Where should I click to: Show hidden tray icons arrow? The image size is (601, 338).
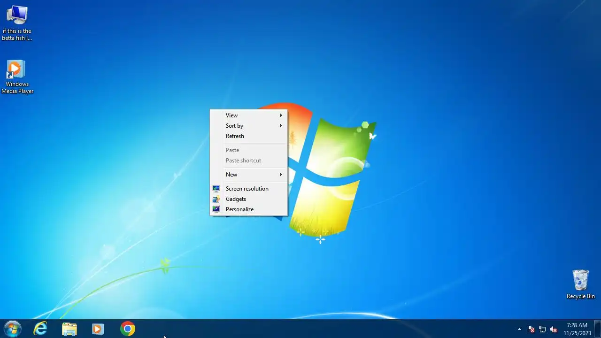(x=519, y=329)
